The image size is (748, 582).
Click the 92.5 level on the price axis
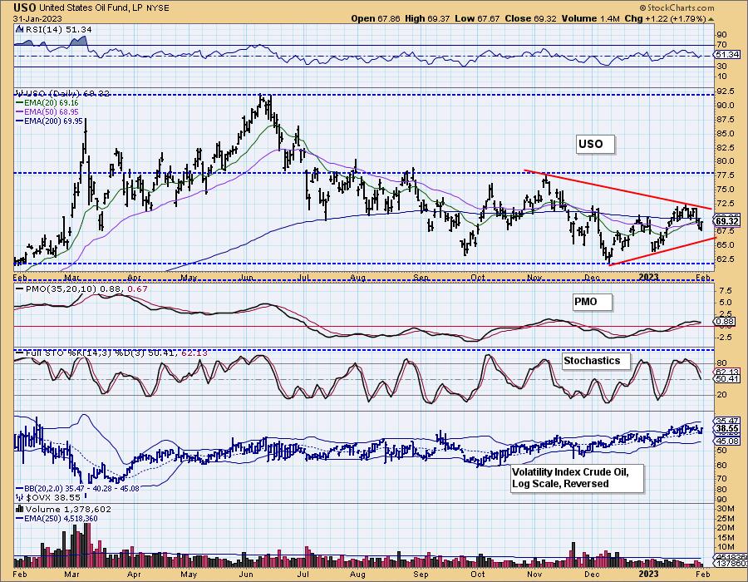click(726, 91)
